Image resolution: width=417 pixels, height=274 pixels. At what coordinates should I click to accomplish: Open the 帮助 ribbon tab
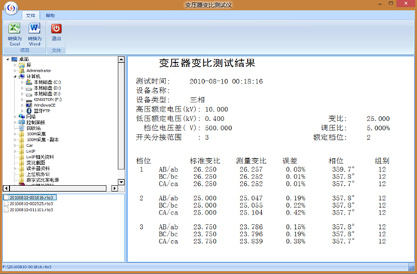coord(50,15)
